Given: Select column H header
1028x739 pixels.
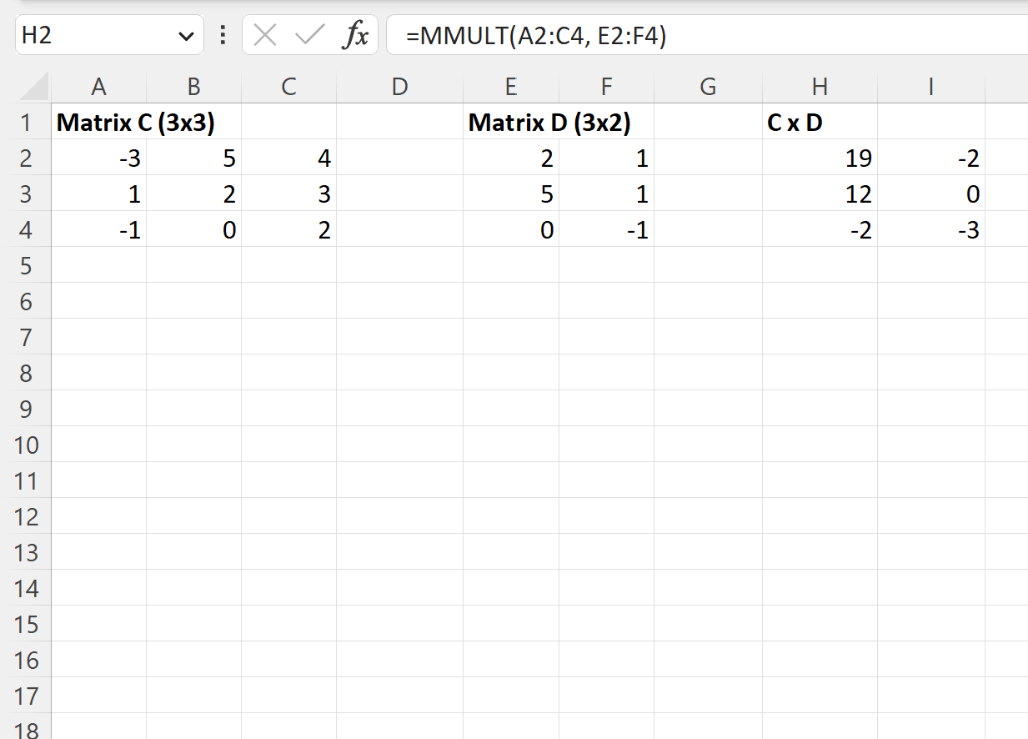Looking at the screenshot, I should [820, 86].
